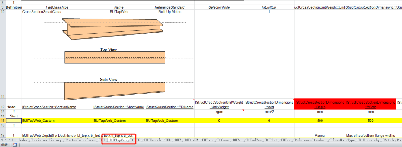Go to first sheet with navigation arrow

click(x=2, y=140)
